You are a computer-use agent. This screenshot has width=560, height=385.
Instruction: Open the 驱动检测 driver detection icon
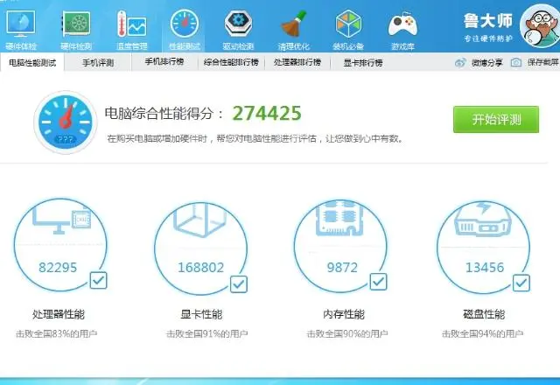238,24
